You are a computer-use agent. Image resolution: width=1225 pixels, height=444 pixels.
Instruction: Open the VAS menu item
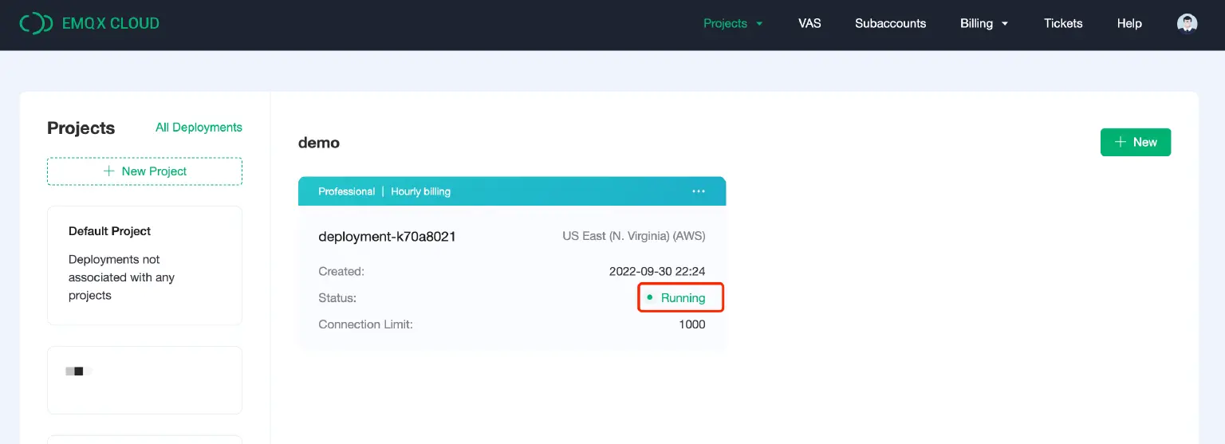click(x=809, y=23)
